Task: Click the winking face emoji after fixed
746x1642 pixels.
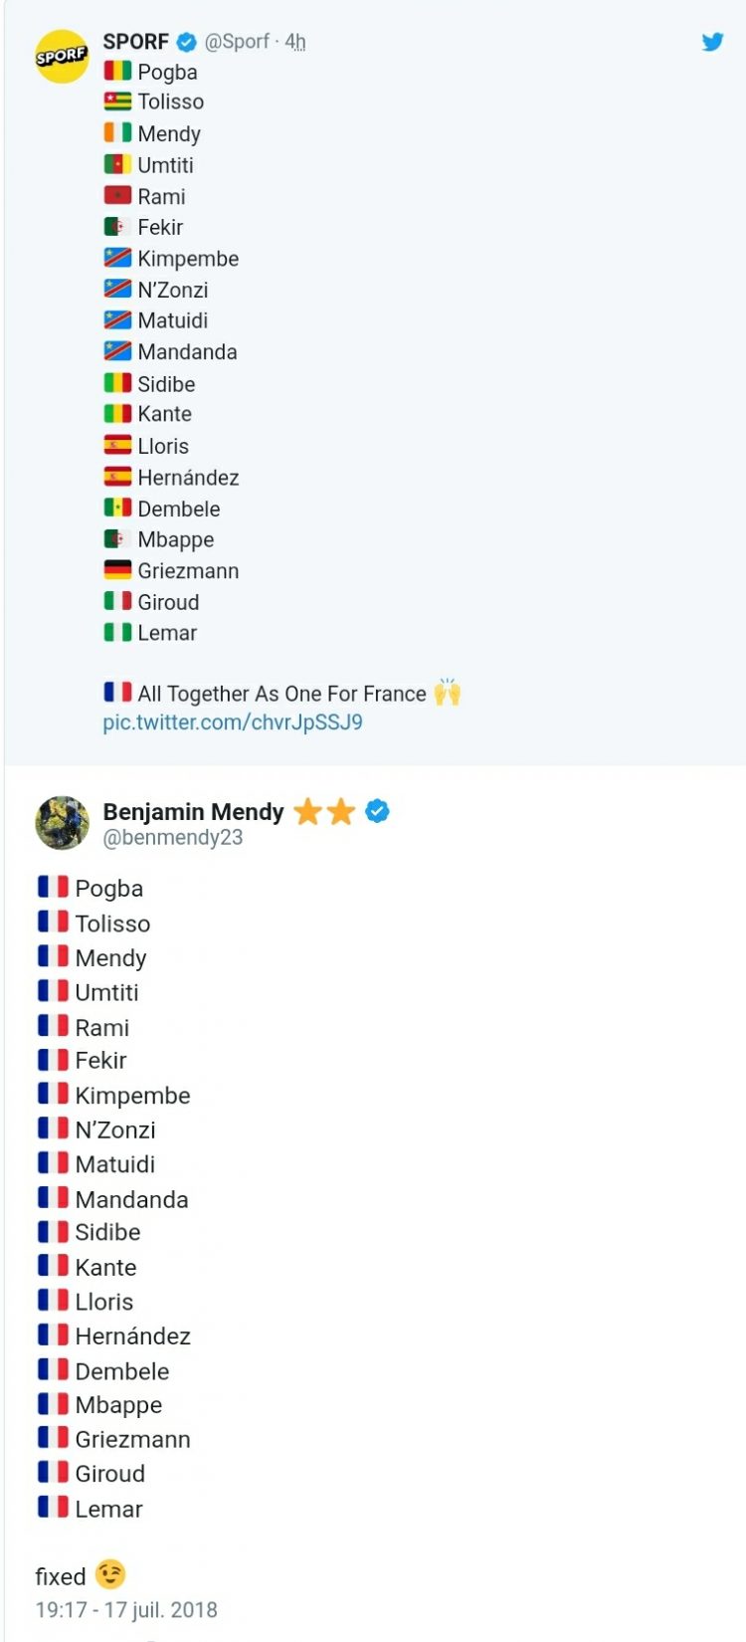Action: pos(111,1574)
